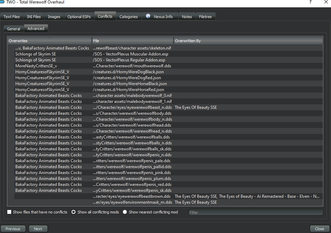Select Show nearest conflicting mod radio
The image size is (331, 233).
[x=125, y=212]
